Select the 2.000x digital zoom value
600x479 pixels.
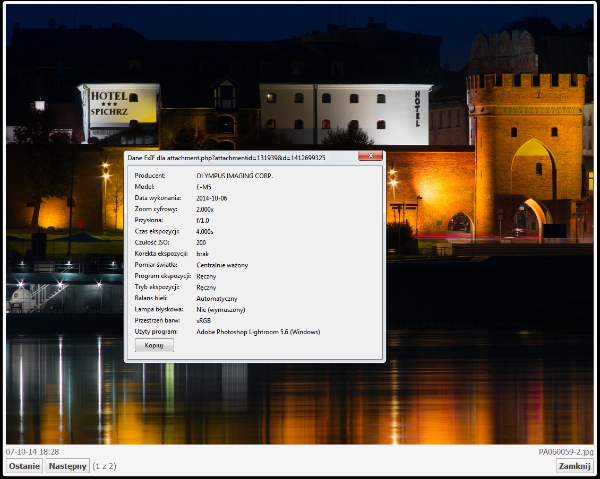pyautogui.click(x=205, y=209)
